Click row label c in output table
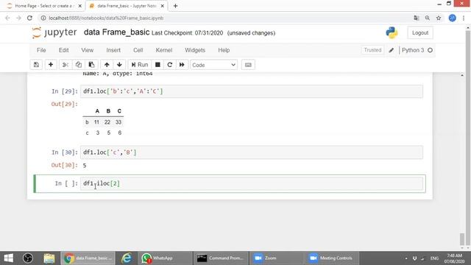 coord(87,132)
